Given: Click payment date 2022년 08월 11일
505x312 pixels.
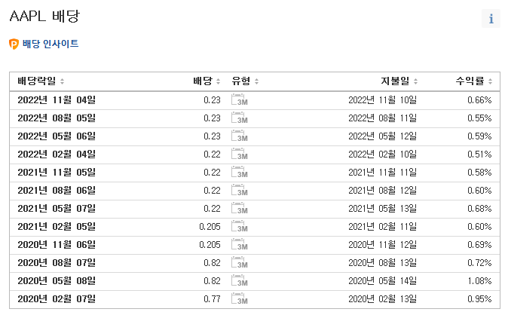Looking at the screenshot, I should 383,118.
